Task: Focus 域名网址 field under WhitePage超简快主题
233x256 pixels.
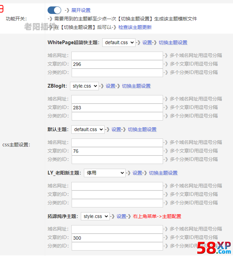Action: click(117, 55)
